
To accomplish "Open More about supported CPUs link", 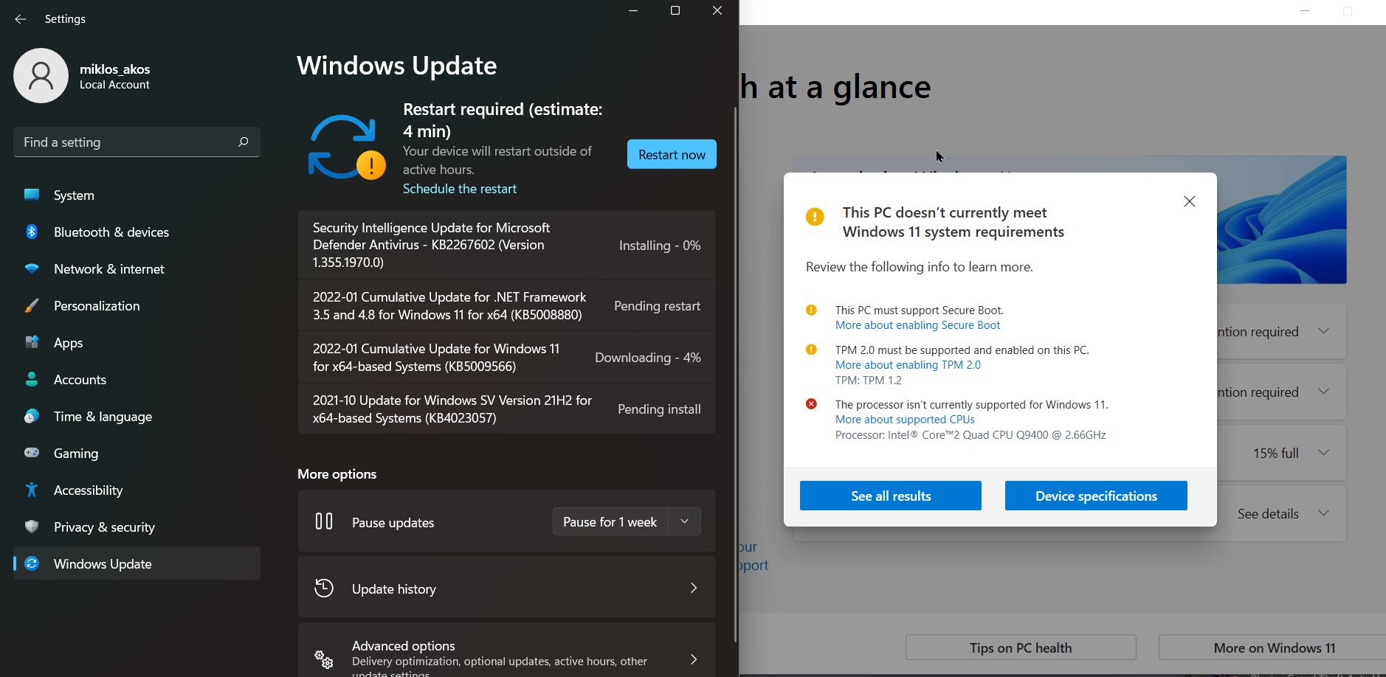I will pyautogui.click(x=905, y=420).
